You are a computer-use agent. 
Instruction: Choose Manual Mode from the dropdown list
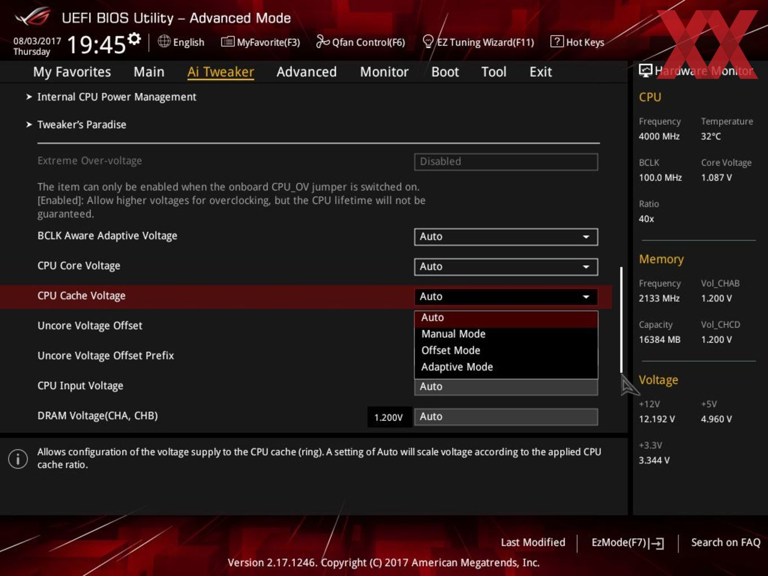click(x=506, y=334)
